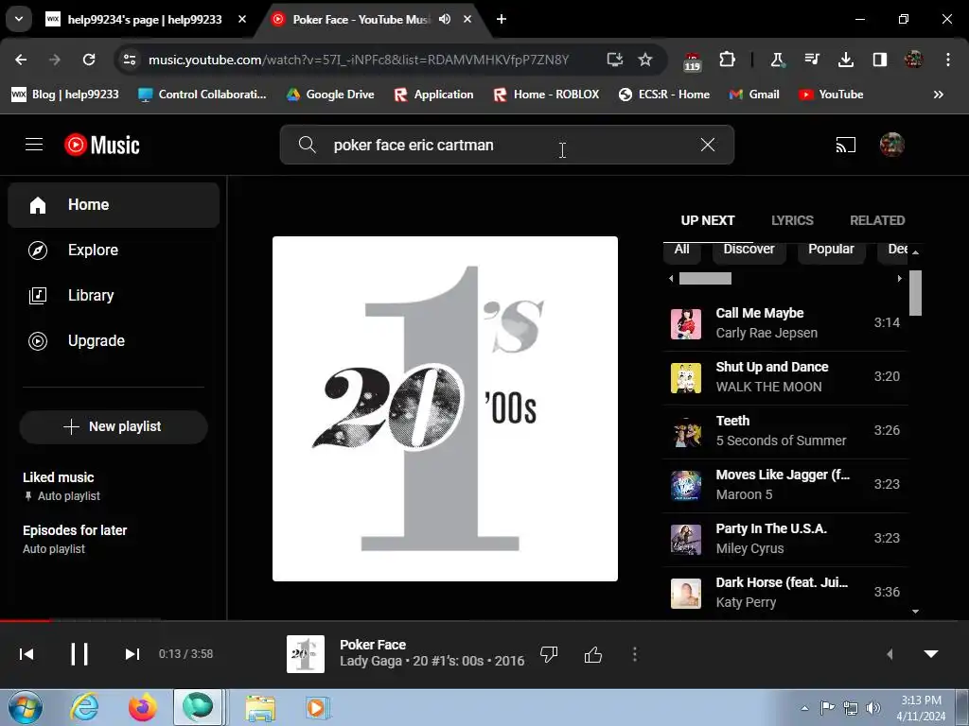Open Firefox from the taskbar
The height and width of the screenshot is (726, 969).
(142, 707)
